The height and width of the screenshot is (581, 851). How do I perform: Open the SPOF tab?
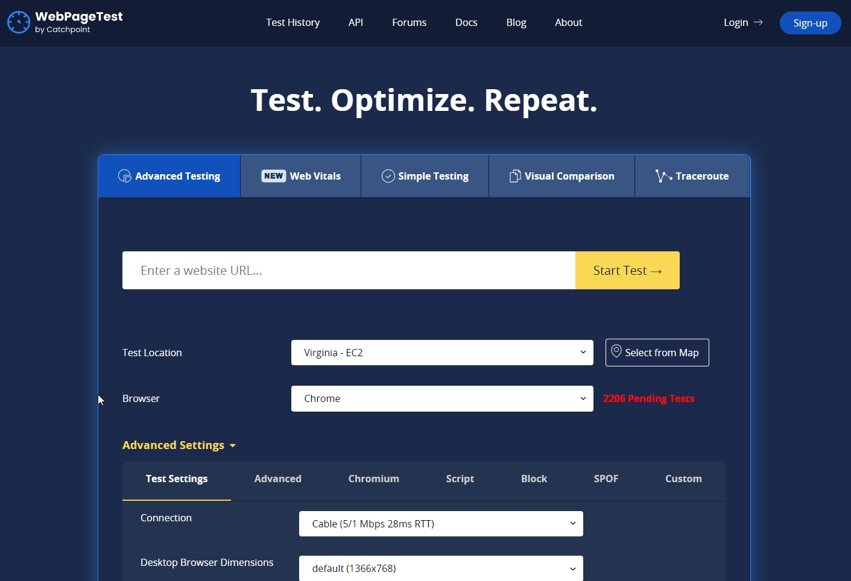click(x=606, y=479)
